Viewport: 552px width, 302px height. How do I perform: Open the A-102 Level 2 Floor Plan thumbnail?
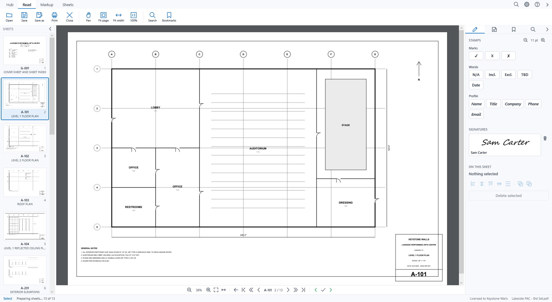(25, 142)
